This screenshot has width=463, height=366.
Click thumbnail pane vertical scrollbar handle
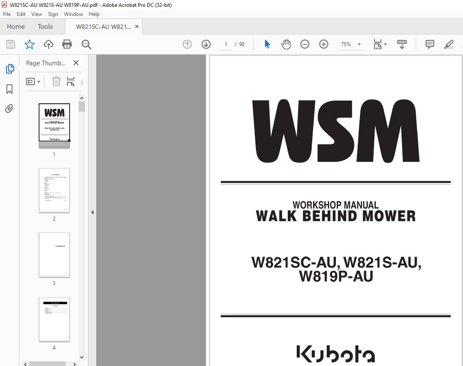click(82, 106)
